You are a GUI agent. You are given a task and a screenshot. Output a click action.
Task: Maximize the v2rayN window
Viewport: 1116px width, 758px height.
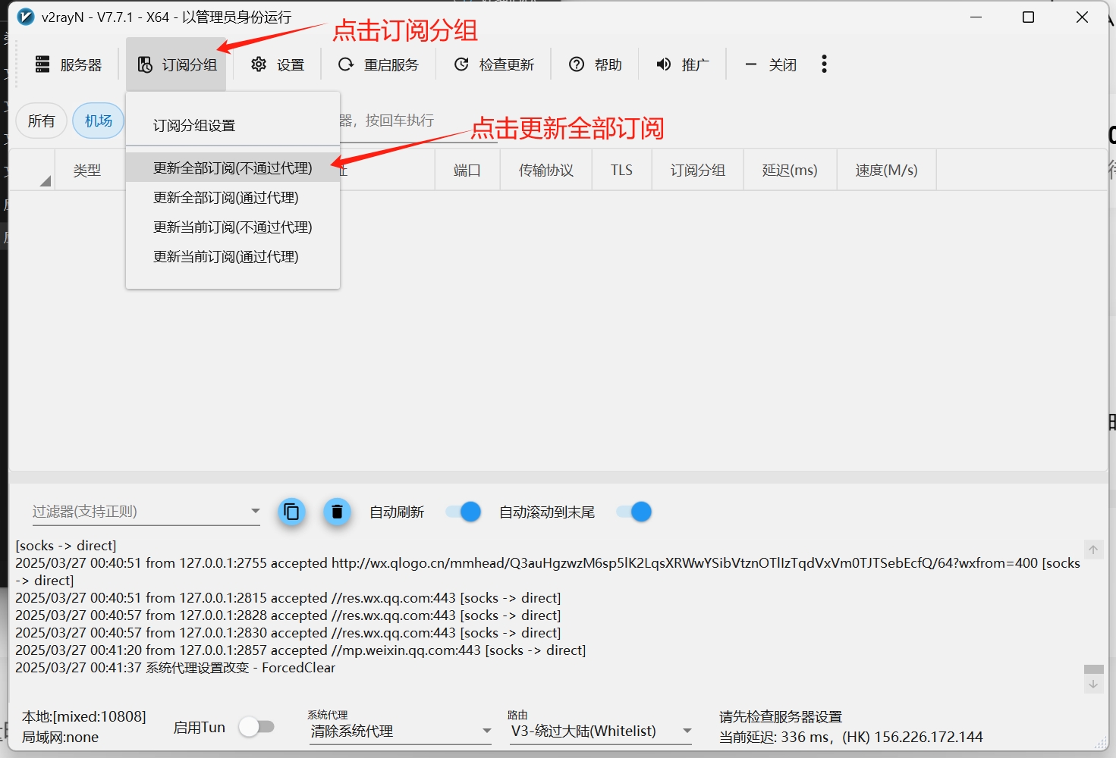click(1029, 17)
